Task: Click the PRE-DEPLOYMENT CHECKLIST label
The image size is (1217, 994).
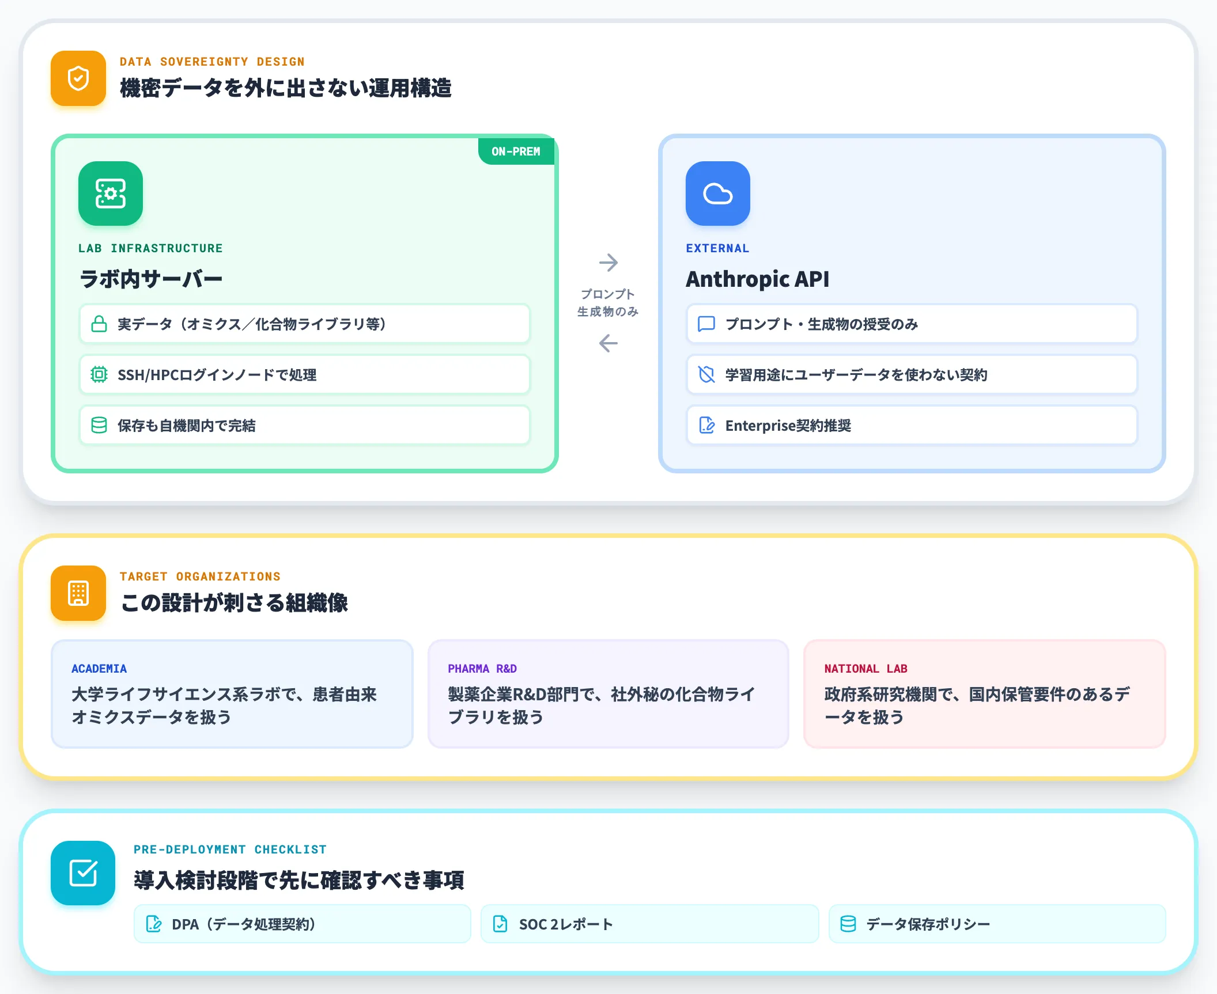Action: 230,849
